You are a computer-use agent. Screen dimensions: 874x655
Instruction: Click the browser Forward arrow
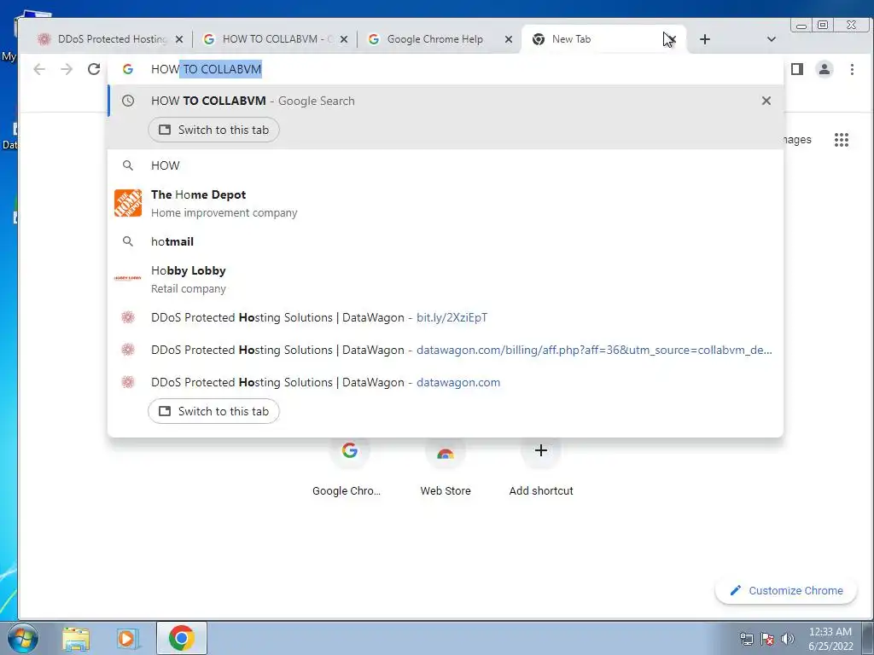point(67,69)
